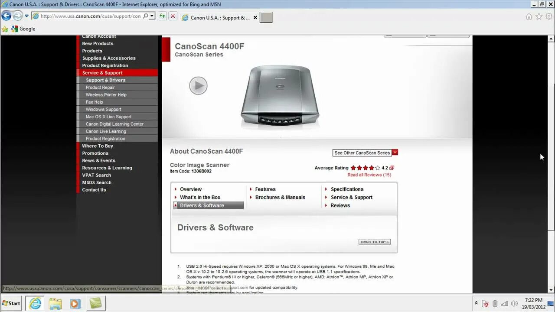The width and height of the screenshot is (555, 312).
Task: Click the browser Back arrow button
Action: click(6, 16)
